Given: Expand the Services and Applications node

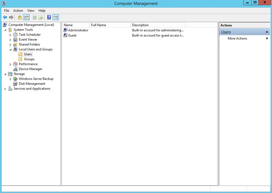Looking at the screenshot, I should point(5,89).
